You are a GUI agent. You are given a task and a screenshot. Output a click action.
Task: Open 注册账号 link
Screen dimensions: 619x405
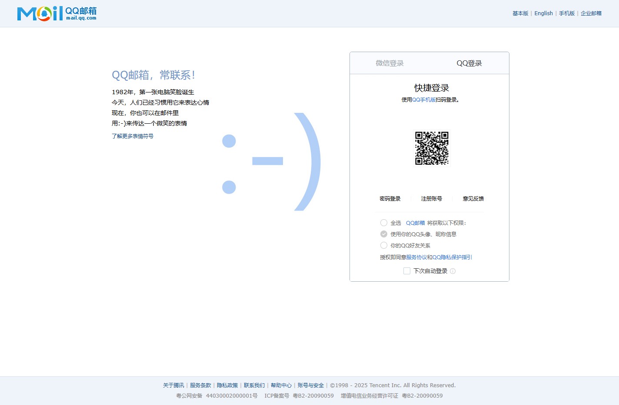(x=432, y=199)
